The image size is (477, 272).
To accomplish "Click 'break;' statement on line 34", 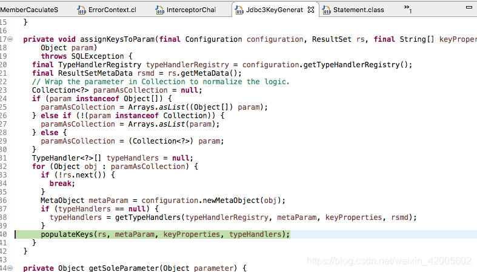I will click(62, 184).
